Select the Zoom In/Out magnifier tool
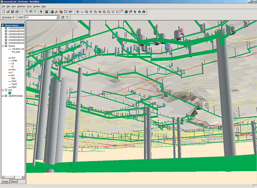Image resolution: width=257 pixels, height=188 pixels. 87,12
